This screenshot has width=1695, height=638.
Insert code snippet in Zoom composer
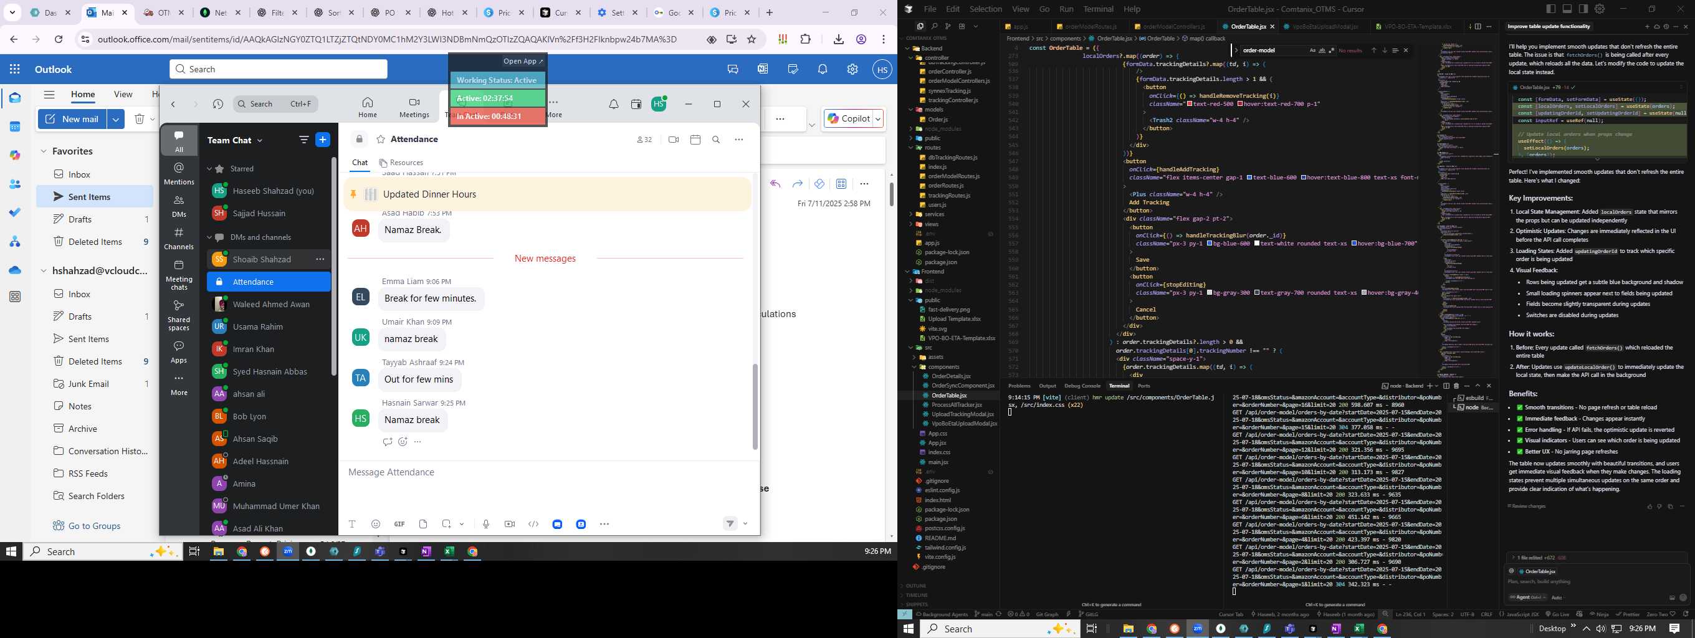pyautogui.click(x=533, y=524)
